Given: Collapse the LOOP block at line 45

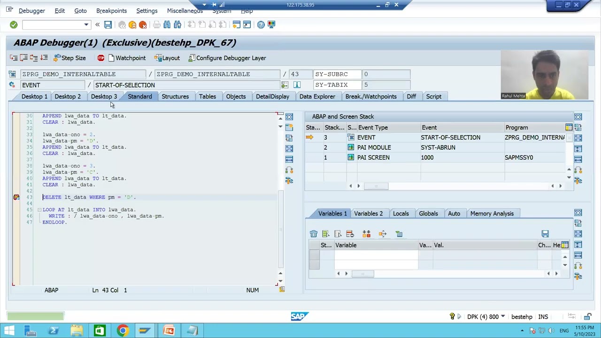Looking at the screenshot, I should (x=39, y=210).
